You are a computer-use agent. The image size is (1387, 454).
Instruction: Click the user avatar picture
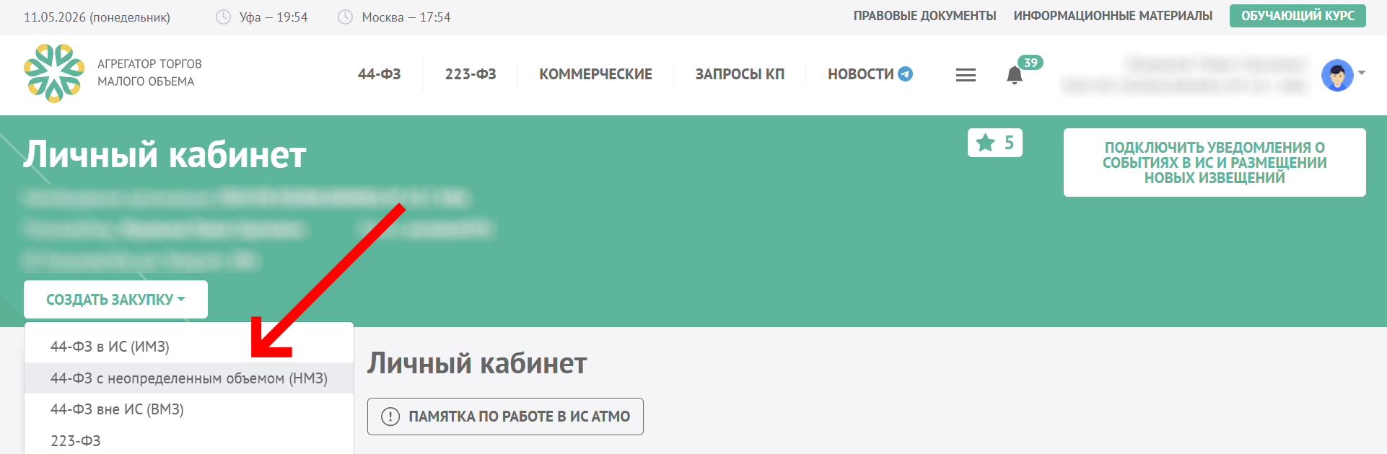[x=1337, y=75]
